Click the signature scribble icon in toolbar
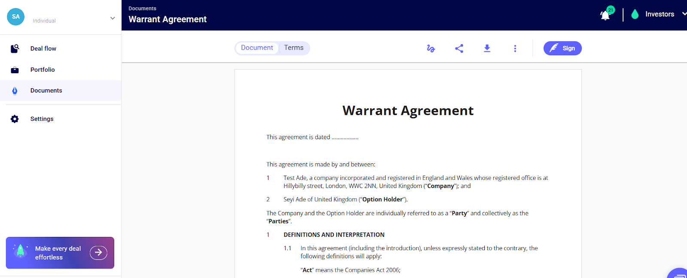This screenshot has height=278, width=687. 431,48
